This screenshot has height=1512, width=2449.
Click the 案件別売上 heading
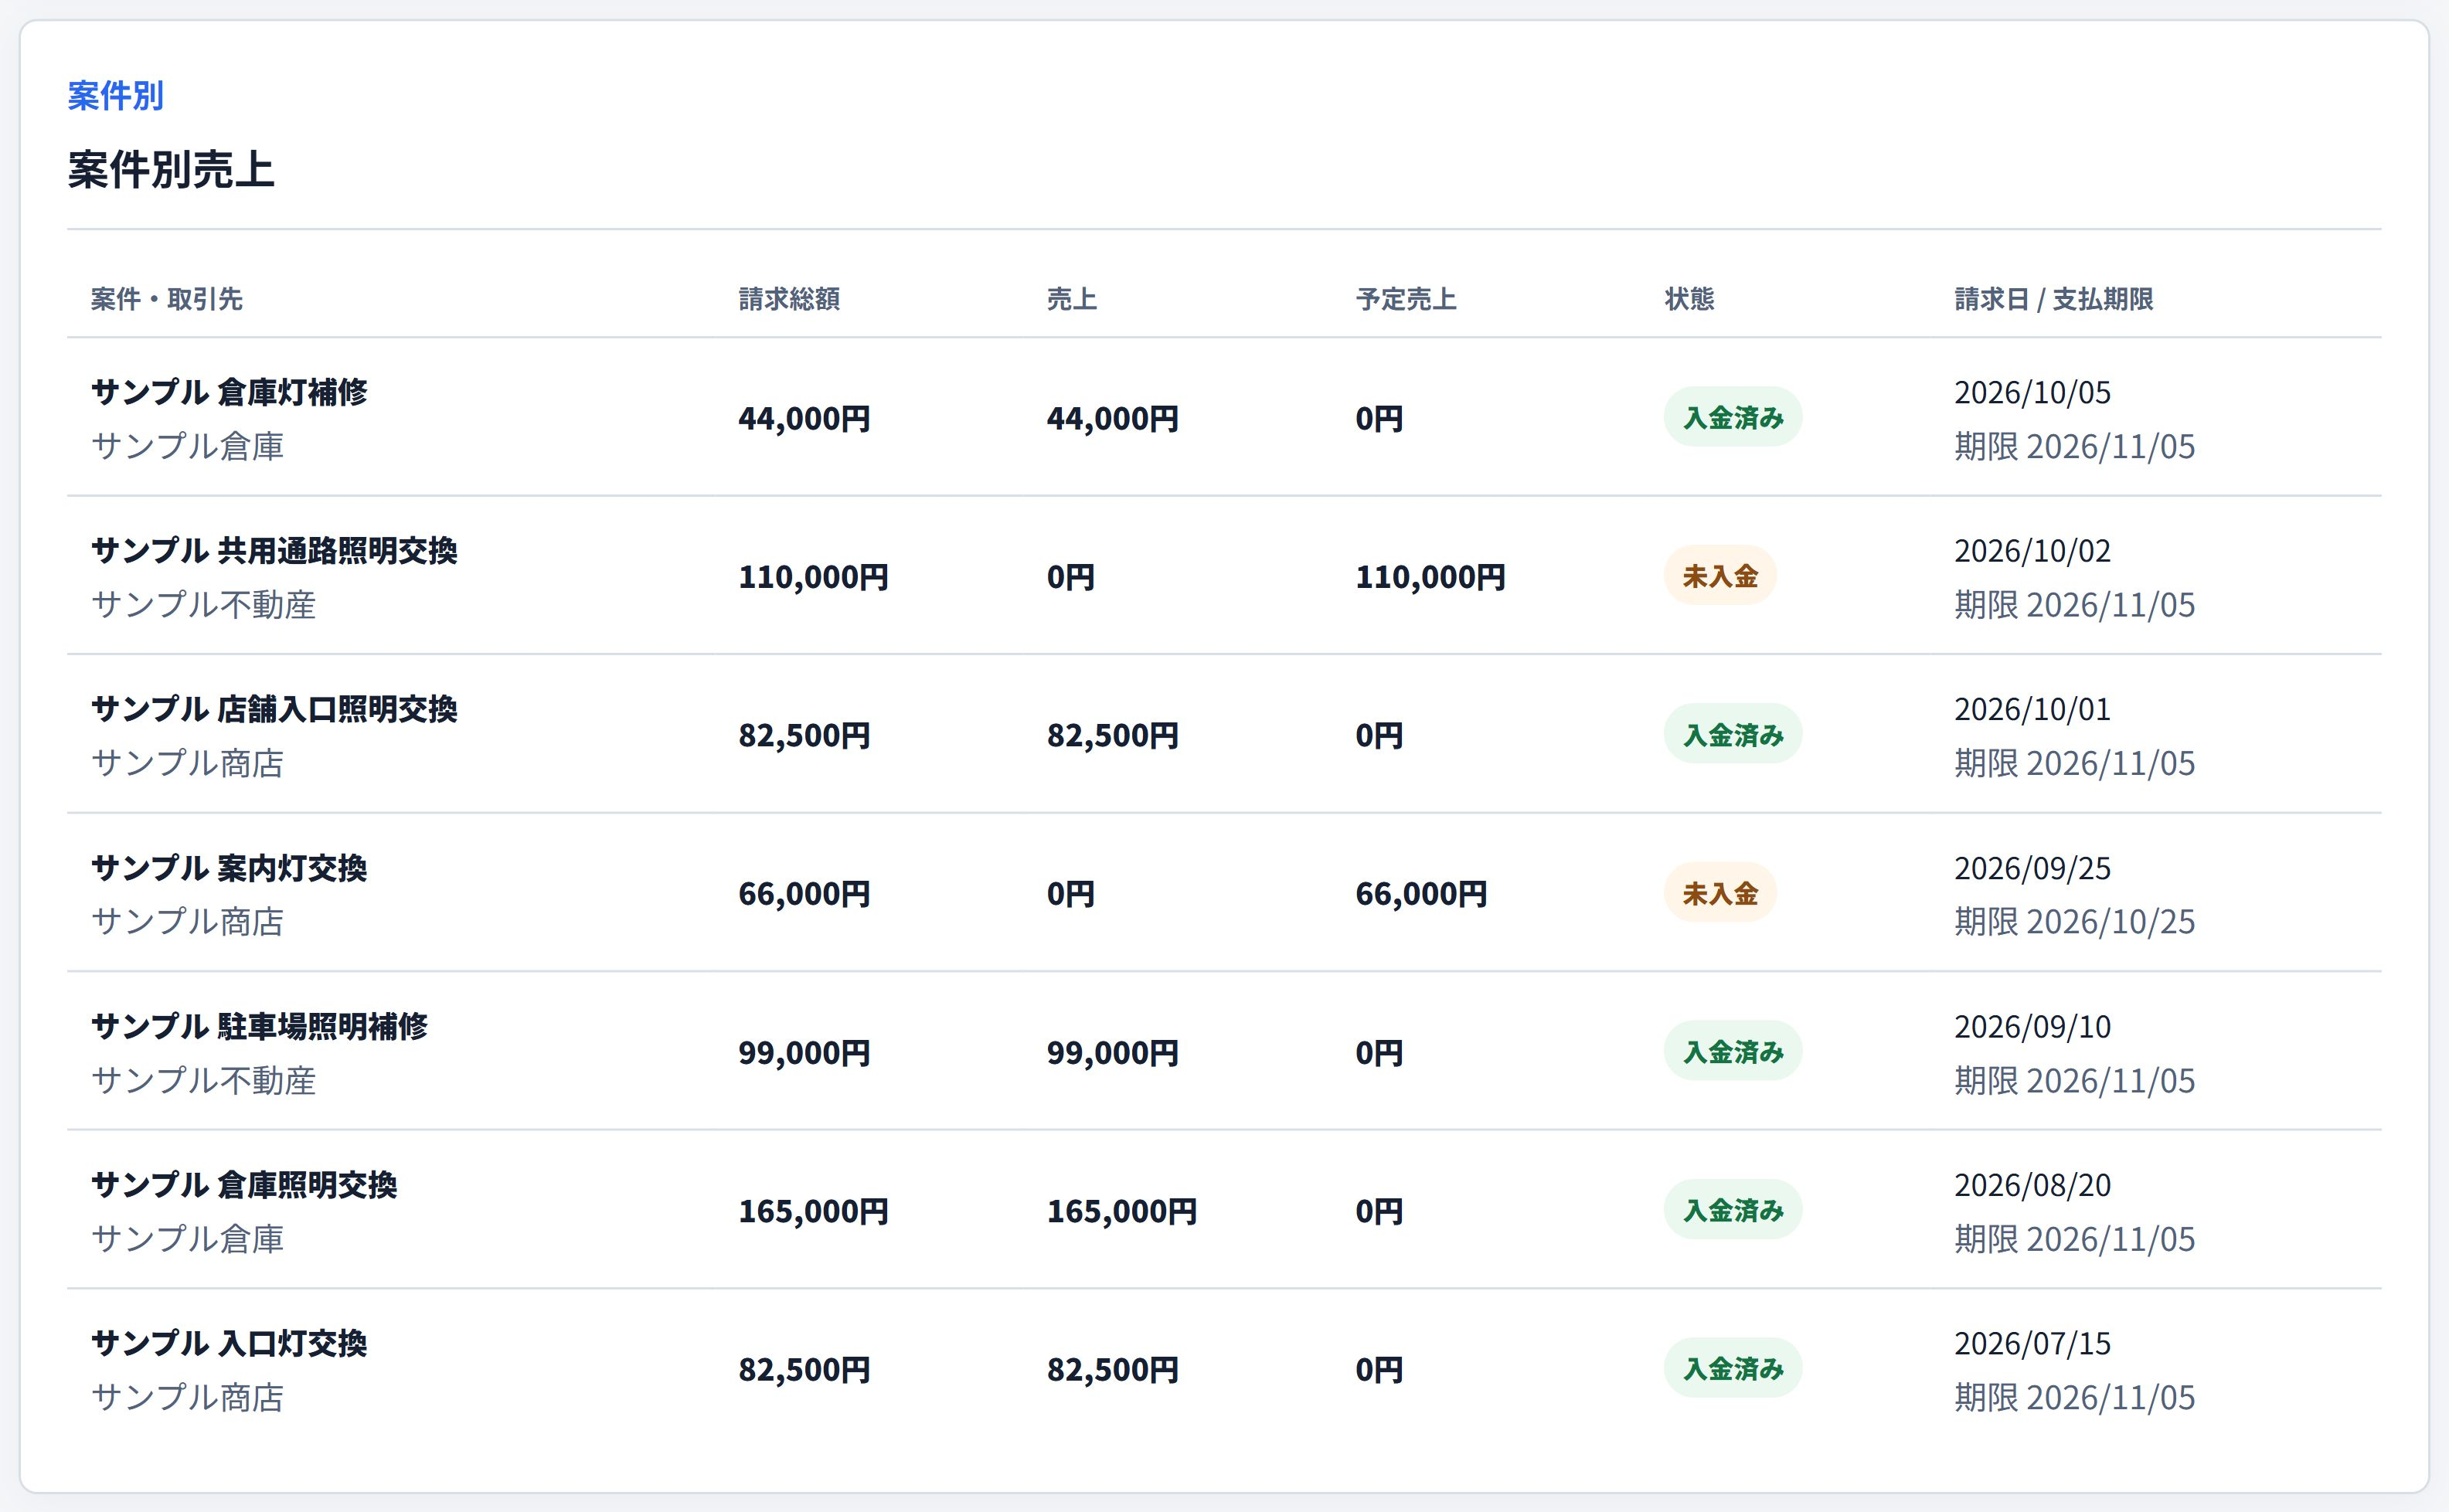tap(171, 170)
